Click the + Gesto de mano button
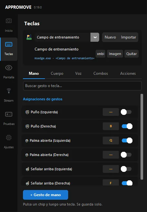This screenshot has height=212, width=147. [x=46, y=195]
